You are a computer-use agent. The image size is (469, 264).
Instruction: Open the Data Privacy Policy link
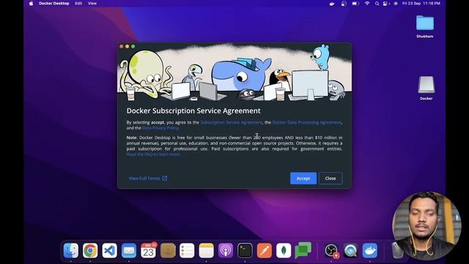pyautogui.click(x=160, y=128)
